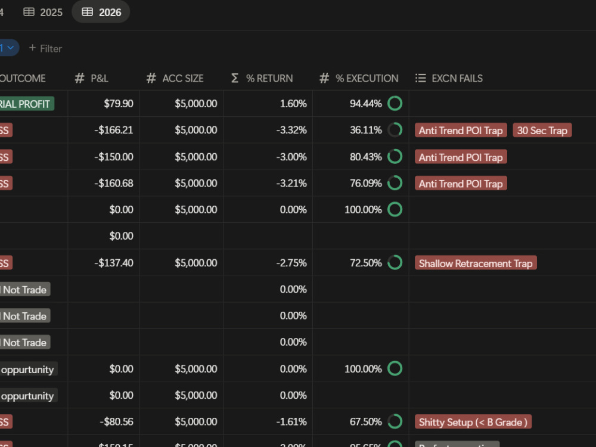
Task: Click the -3.32% return cell
Action: (268, 130)
